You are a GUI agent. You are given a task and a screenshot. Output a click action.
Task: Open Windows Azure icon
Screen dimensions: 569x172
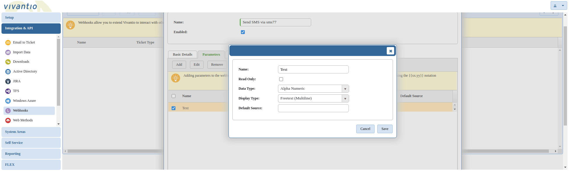point(8,101)
